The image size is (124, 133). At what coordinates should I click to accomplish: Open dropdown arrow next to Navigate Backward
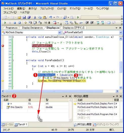tap(68, 17)
